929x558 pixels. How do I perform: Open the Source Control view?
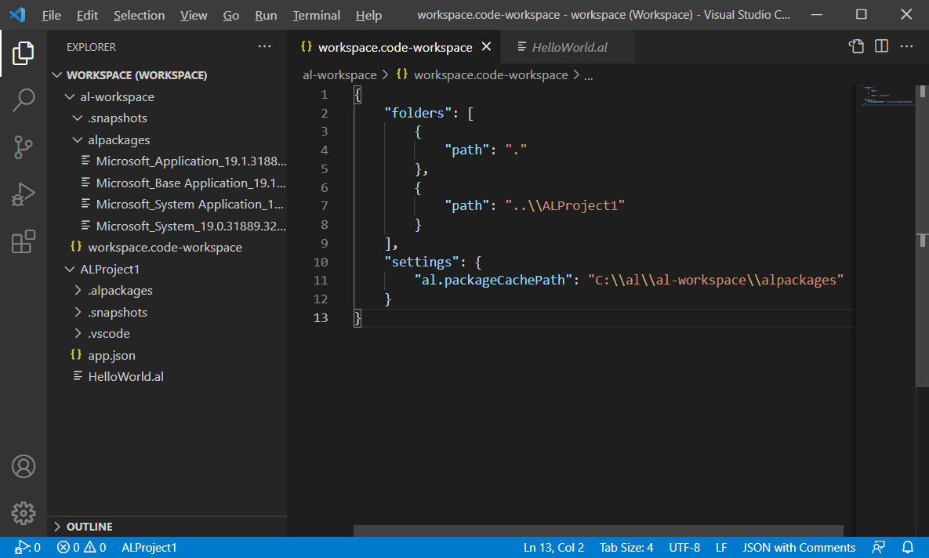click(24, 147)
